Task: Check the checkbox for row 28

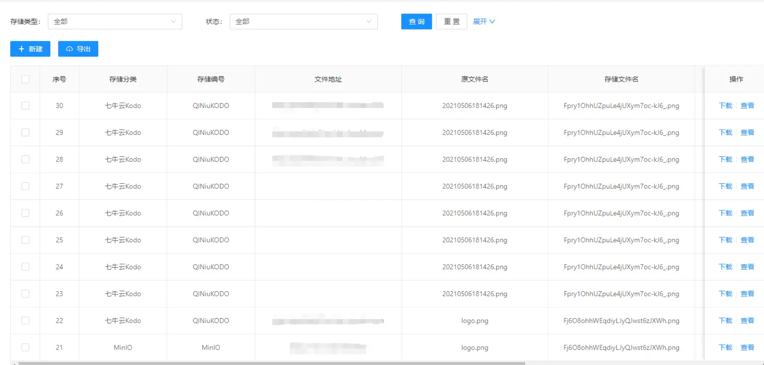Action: (25, 159)
